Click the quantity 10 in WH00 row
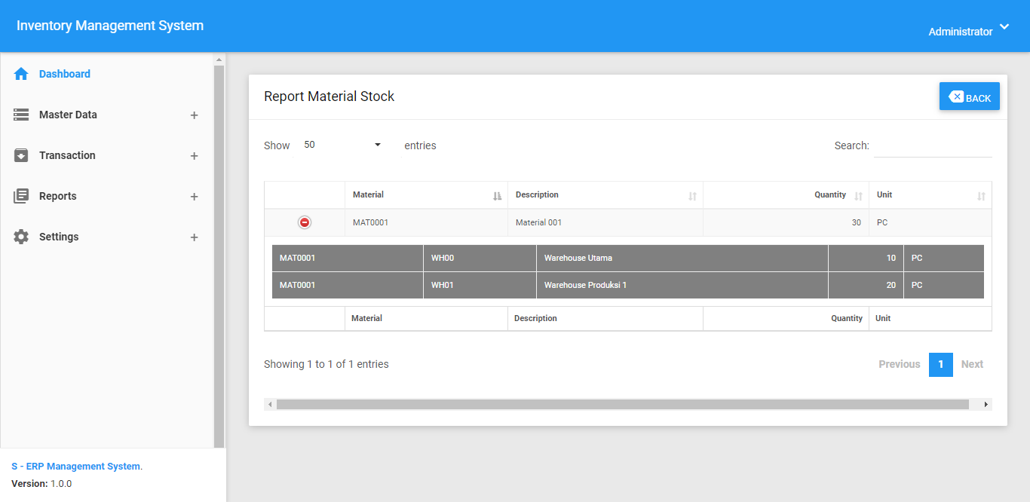This screenshot has width=1030, height=502. click(891, 258)
